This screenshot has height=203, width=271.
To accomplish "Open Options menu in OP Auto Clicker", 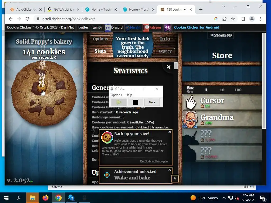I will click(116, 95).
